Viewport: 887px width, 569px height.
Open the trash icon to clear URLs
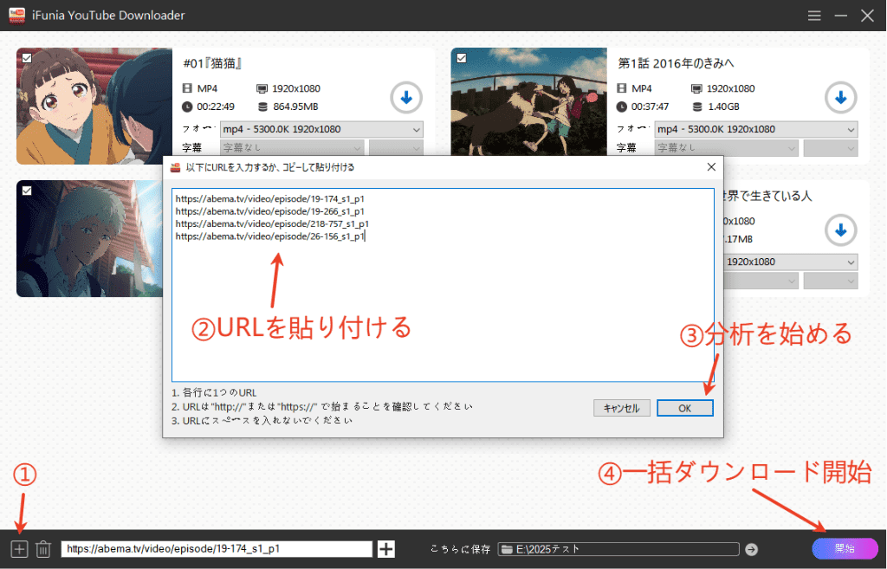coord(43,548)
